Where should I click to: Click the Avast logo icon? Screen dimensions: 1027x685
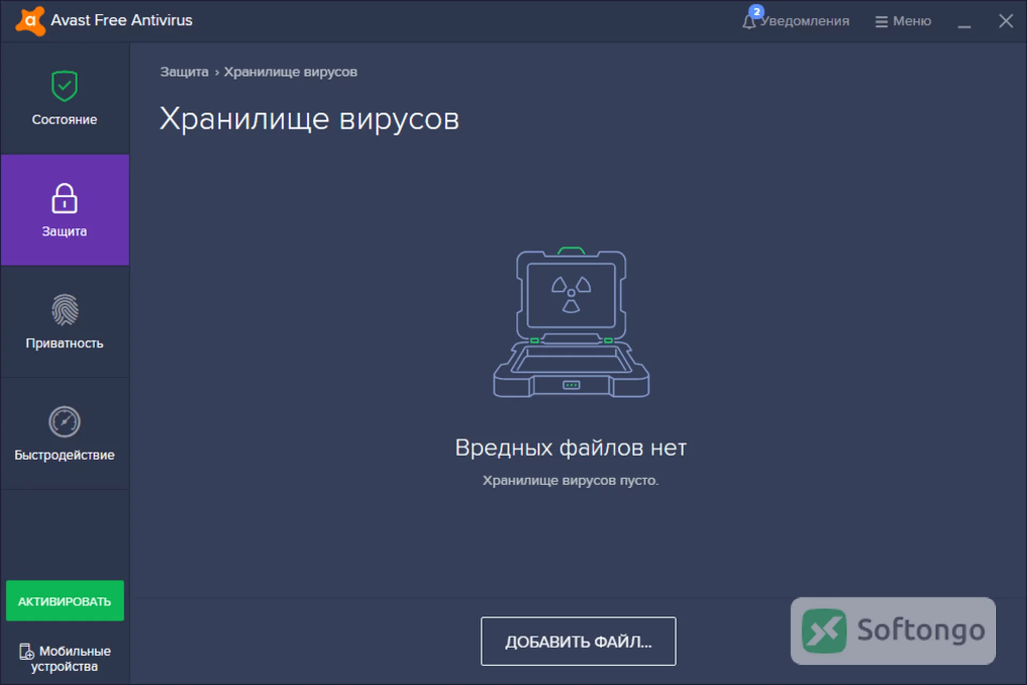tap(30, 21)
